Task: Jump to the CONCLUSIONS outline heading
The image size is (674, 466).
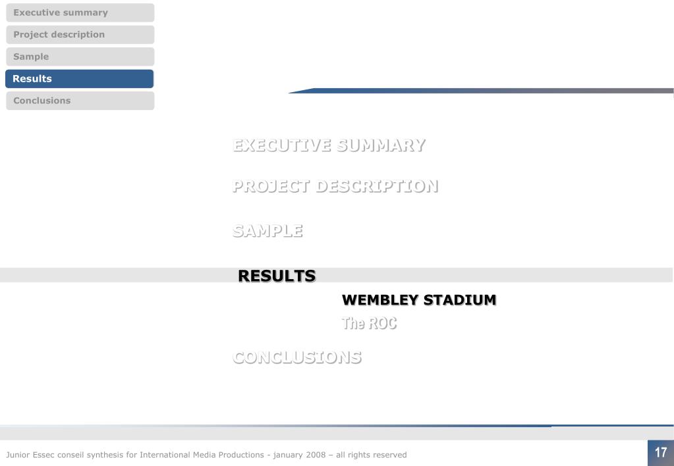Action: [297, 357]
